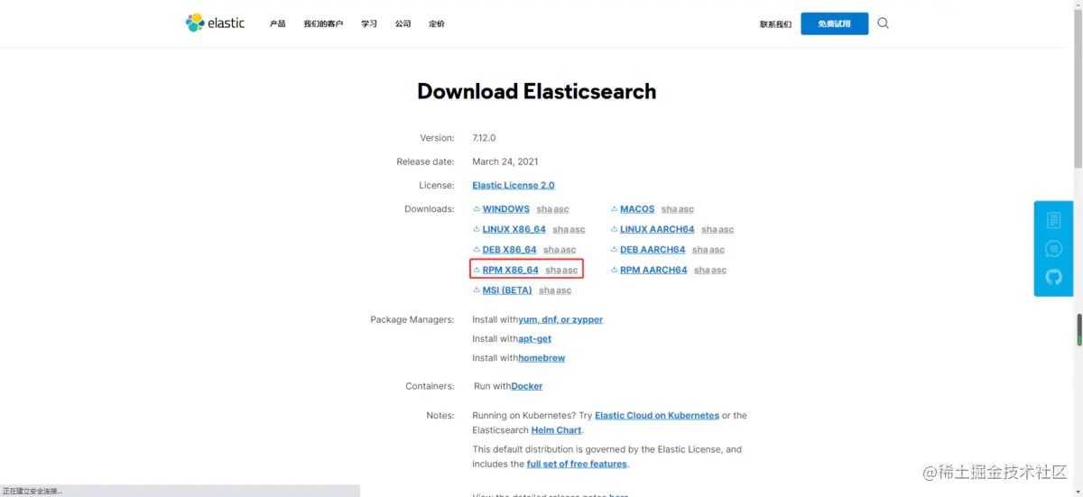Download the RPM X86_64 package
Image resolution: width=1083 pixels, height=497 pixels.
pos(511,270)
